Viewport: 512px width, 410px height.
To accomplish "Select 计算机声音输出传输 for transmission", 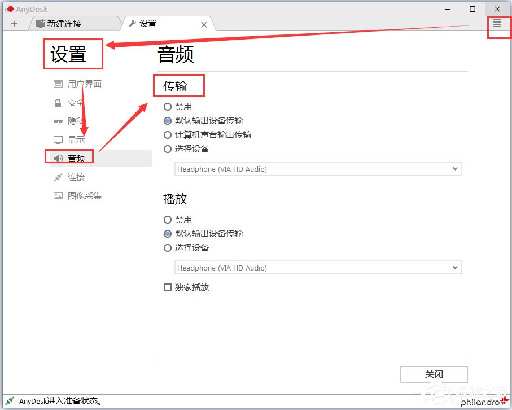I will pyautogui.click(x=168, y=134).
